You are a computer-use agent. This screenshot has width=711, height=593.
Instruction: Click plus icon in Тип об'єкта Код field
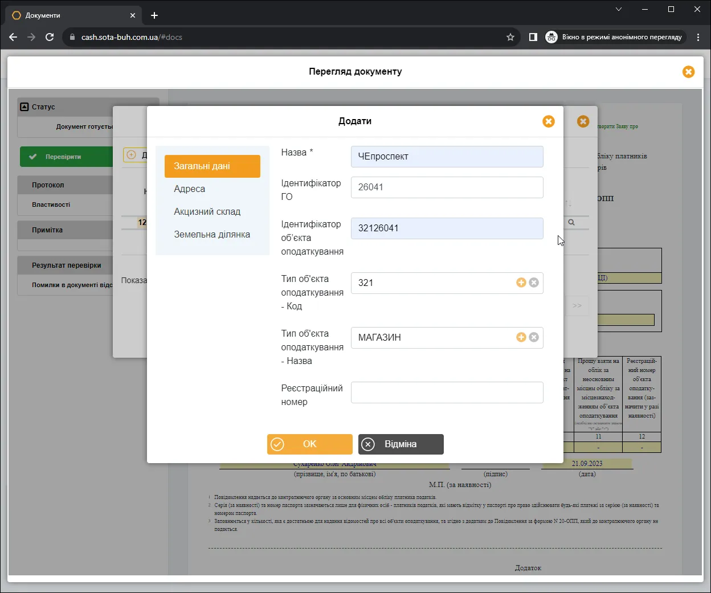[521, 283]
